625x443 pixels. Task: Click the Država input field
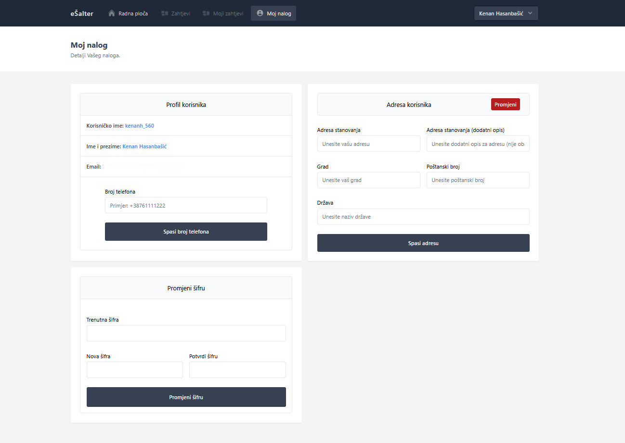point(423,217)
